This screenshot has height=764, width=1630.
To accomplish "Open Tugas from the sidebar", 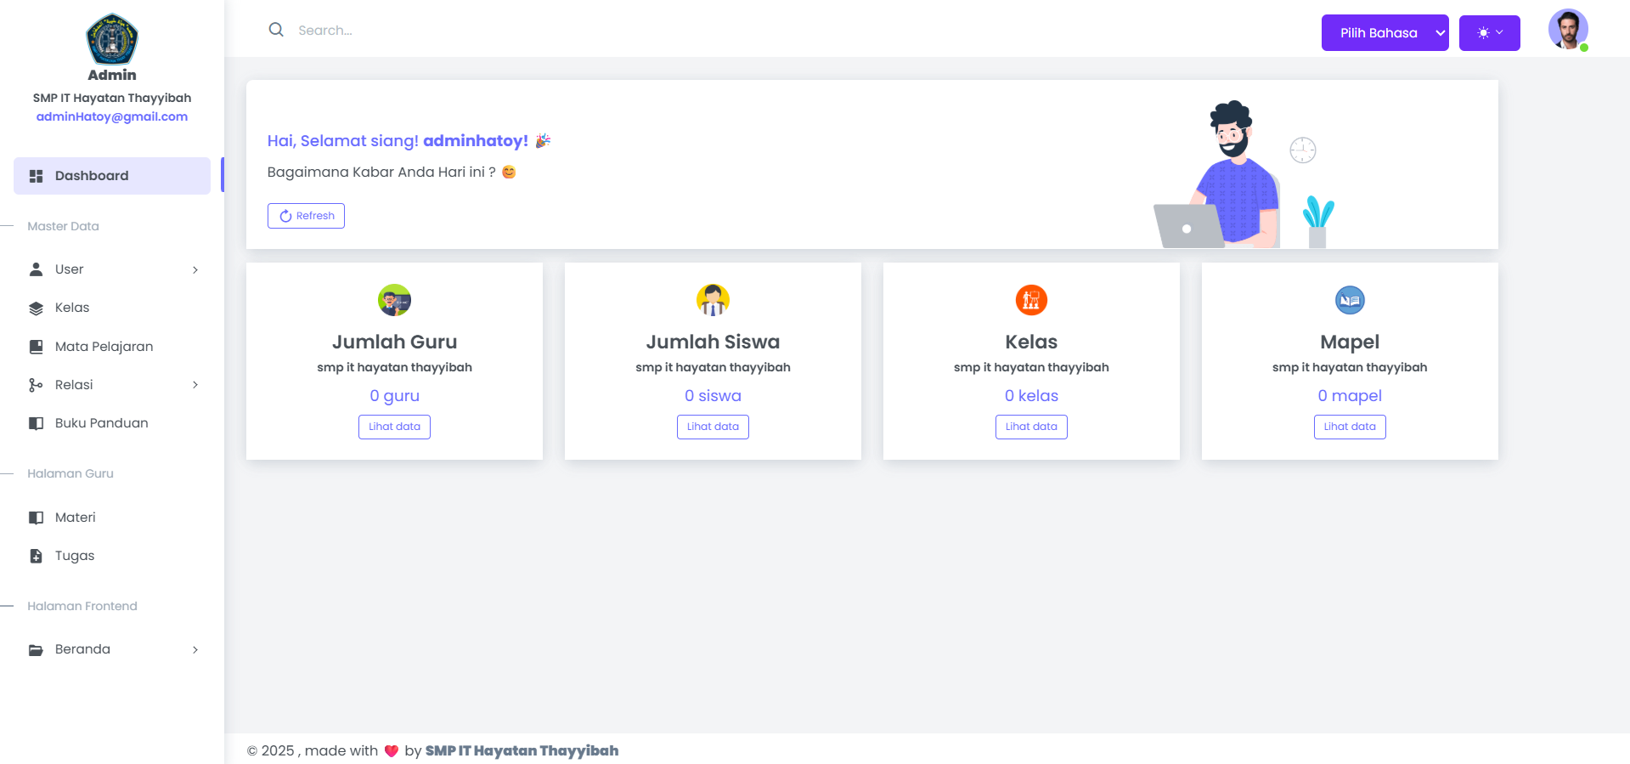I will tap(75, 556).
